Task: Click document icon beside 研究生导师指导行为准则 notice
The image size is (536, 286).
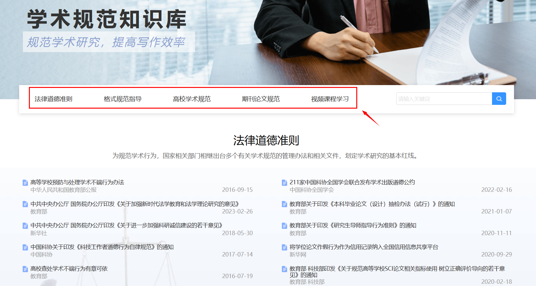Action: pyautogui.click(x=284, y=226)
